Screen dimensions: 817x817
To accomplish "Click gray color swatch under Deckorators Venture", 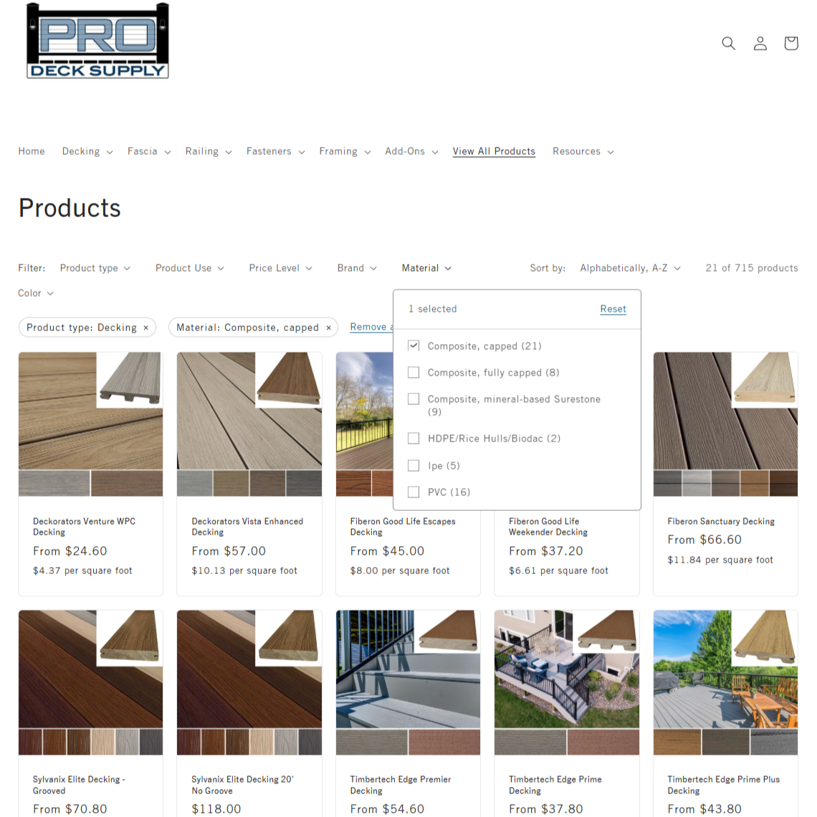I will pyautogui.click(x=54, y=483).
